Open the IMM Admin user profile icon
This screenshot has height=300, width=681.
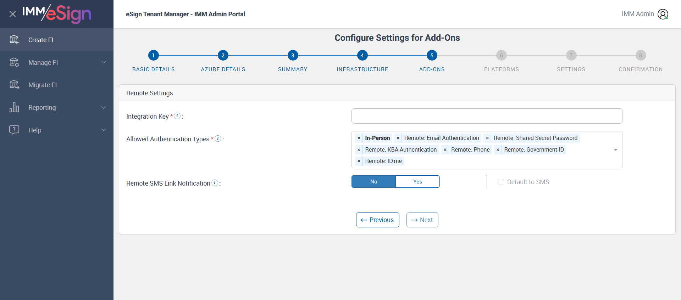point(663,14)
